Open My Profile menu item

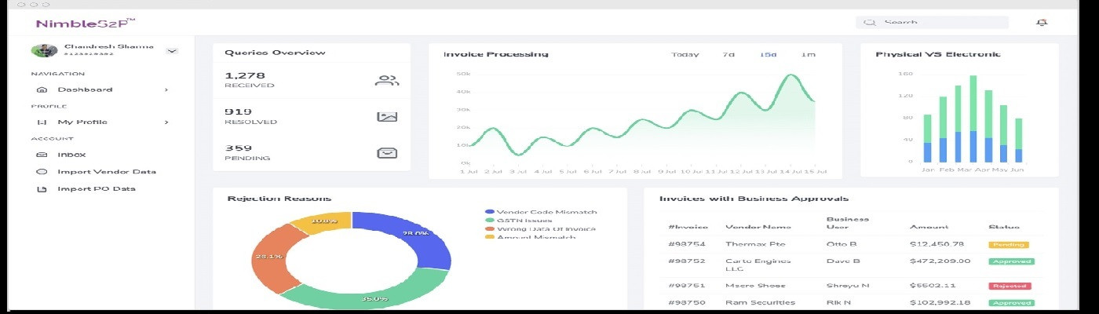82,122
